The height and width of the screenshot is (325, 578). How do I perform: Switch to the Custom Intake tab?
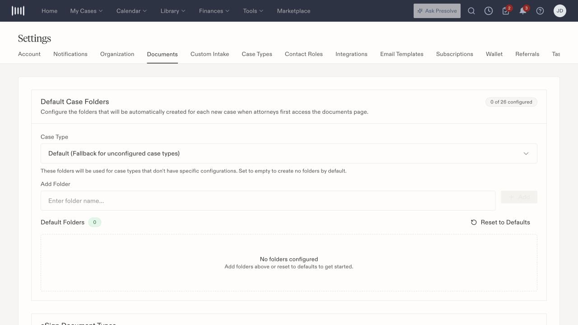pyautogui.click(x=210, y=54)
